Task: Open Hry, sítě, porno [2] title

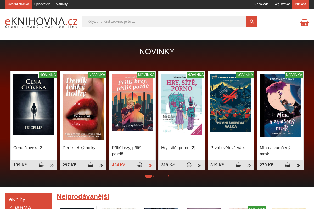Action: coord(178,148)
